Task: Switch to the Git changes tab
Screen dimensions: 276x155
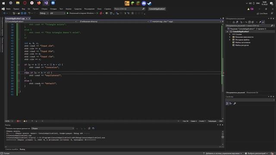Action: [252, 93]
